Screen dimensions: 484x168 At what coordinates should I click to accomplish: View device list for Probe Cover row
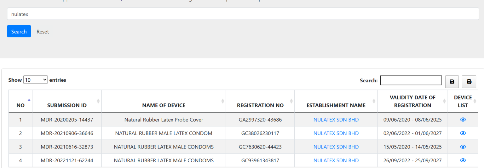point(463,120)
